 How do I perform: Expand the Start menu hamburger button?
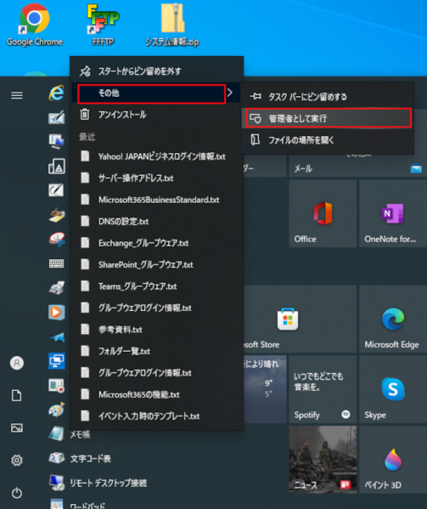point(17,95)
